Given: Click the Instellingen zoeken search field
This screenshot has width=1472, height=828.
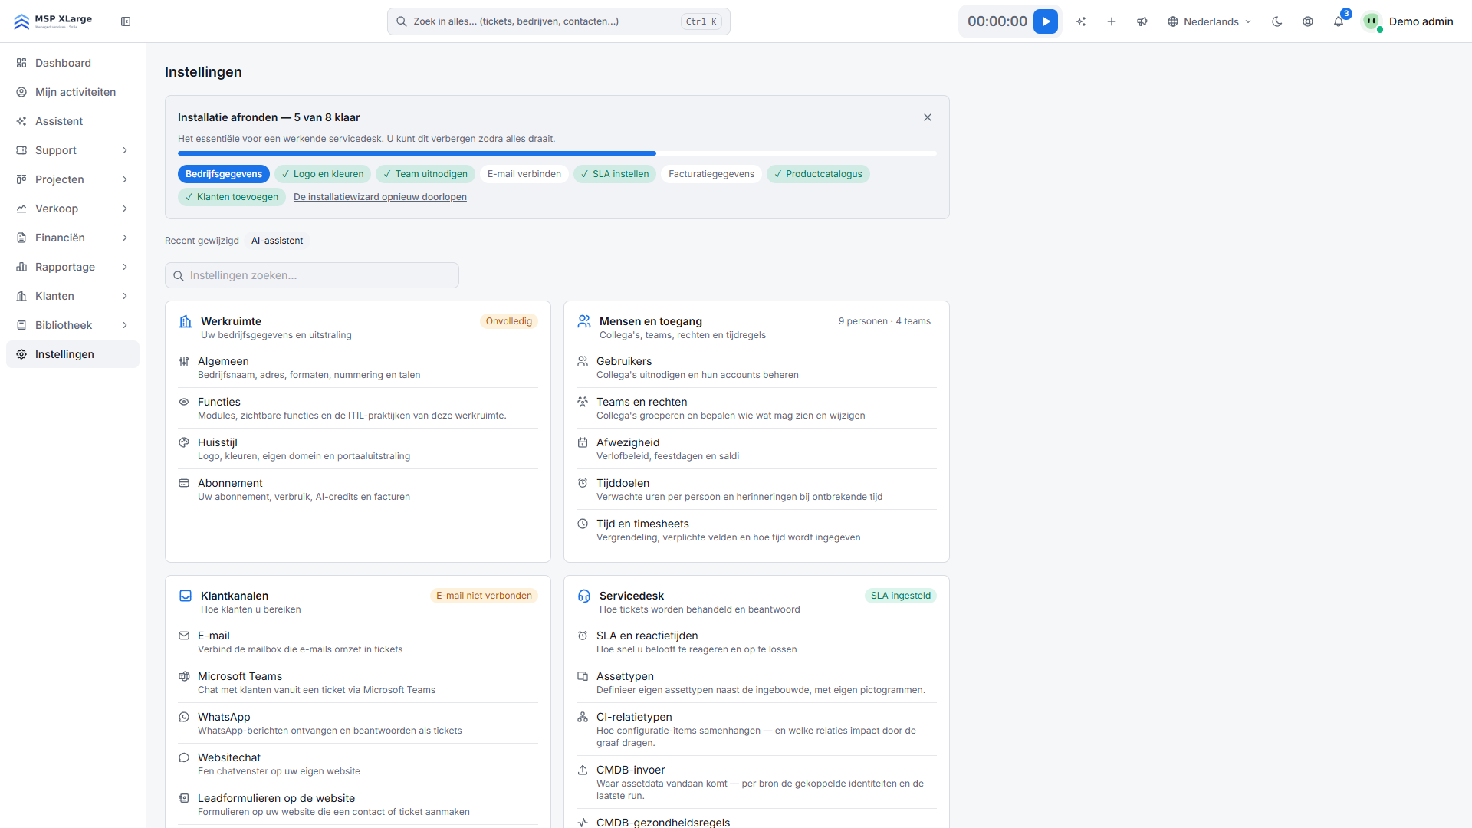Looking at the screenshot, I should 312,275.
